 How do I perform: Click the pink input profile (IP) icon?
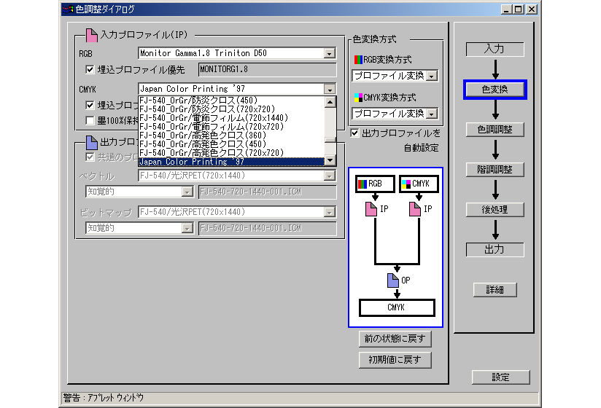(x=91, y=34)
